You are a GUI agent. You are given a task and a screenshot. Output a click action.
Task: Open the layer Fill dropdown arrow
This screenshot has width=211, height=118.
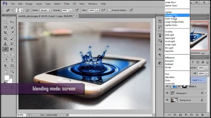point(207,73)
